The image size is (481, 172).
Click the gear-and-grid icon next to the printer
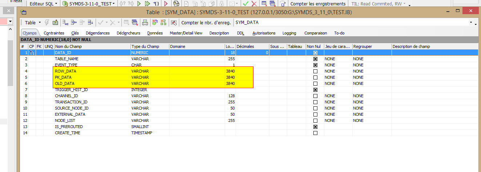click(155, 22)
